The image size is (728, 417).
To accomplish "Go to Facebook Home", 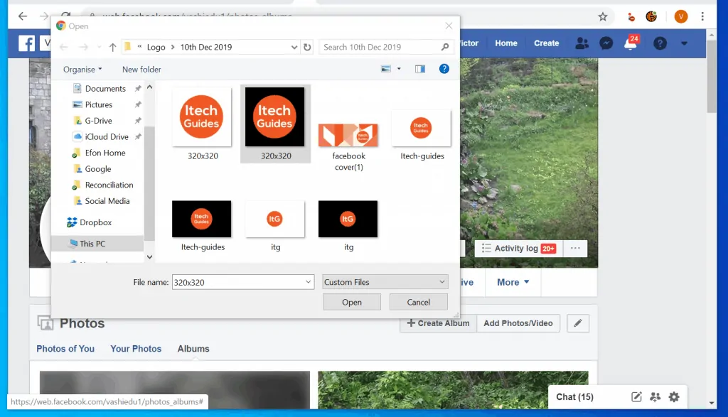I will [505, 43].
